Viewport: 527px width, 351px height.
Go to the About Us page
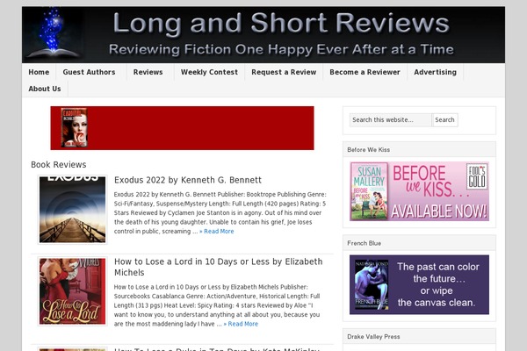(x=45, y=89)
